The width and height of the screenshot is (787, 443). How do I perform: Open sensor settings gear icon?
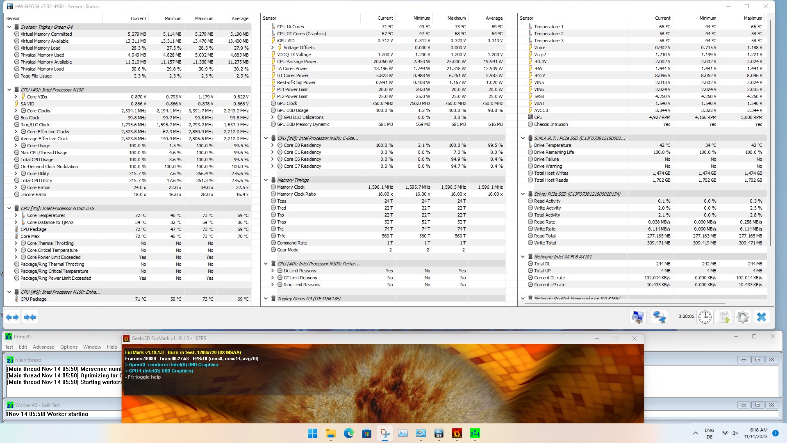point(742,317)
